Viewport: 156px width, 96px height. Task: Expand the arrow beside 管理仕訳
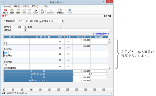pos(65,11)
